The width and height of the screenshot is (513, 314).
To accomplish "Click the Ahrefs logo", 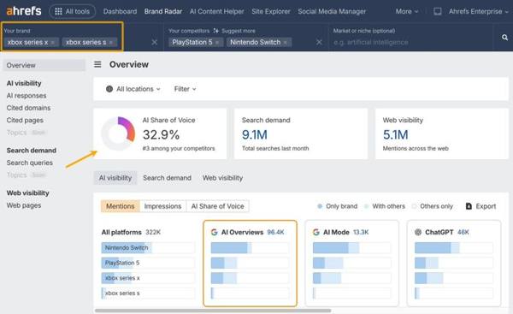I will [x=24, y=11].
